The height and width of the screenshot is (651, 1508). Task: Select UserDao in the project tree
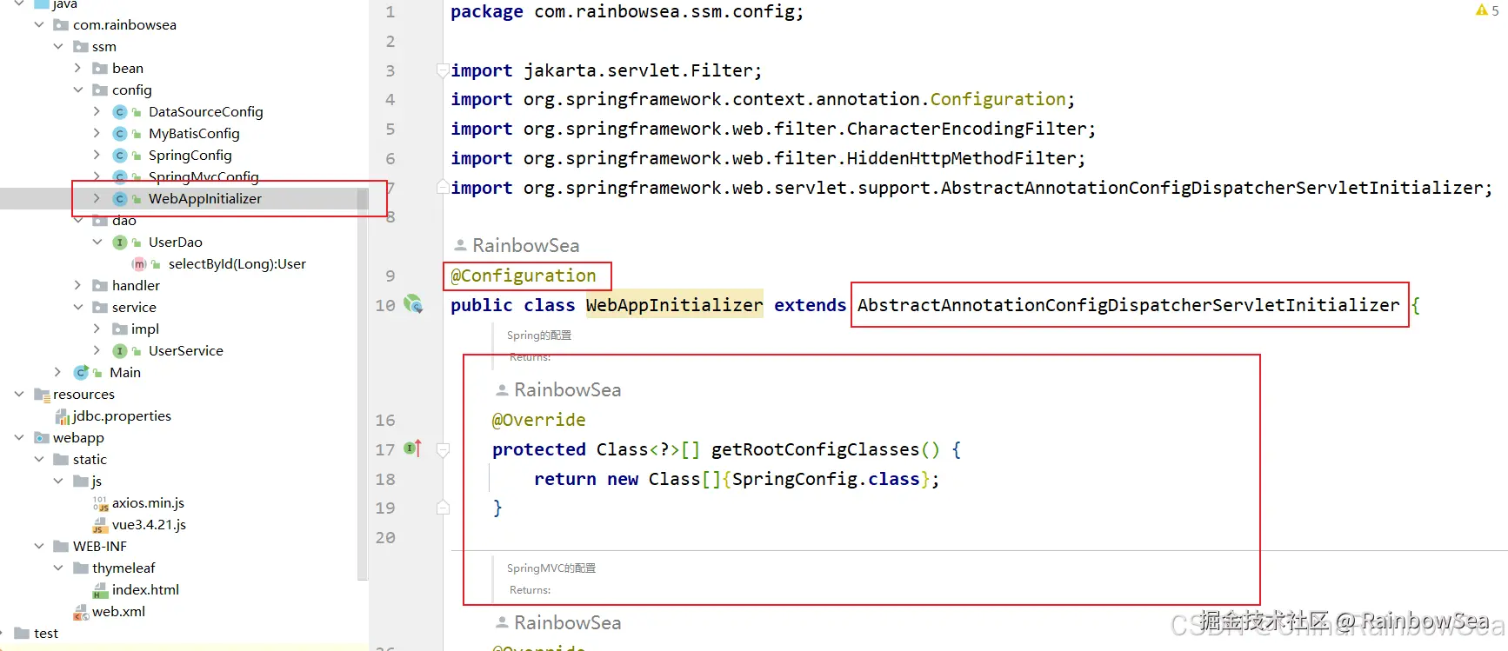tap(175, 242)
